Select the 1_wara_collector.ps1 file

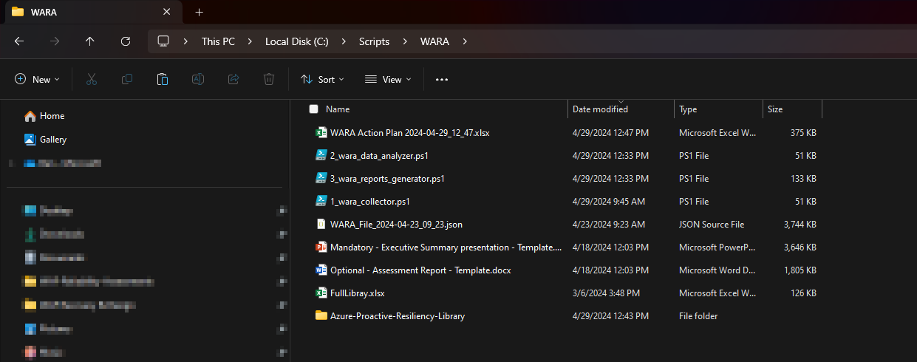click(369, 201)
